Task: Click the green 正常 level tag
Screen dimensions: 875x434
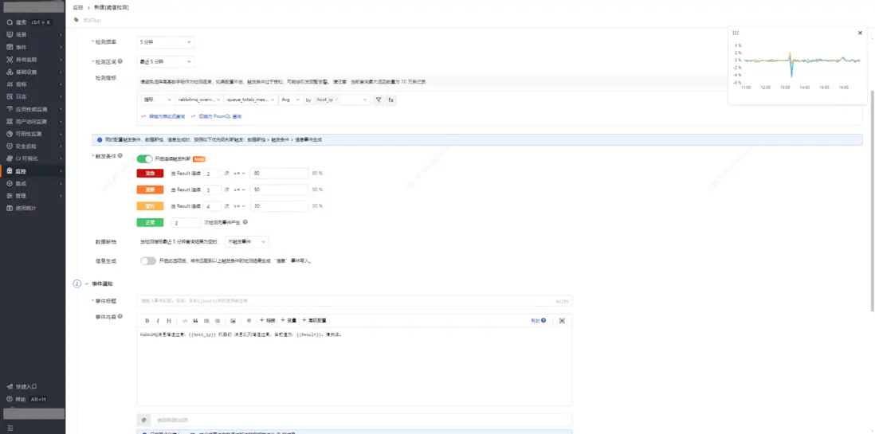Action: [x=150, y=222]
